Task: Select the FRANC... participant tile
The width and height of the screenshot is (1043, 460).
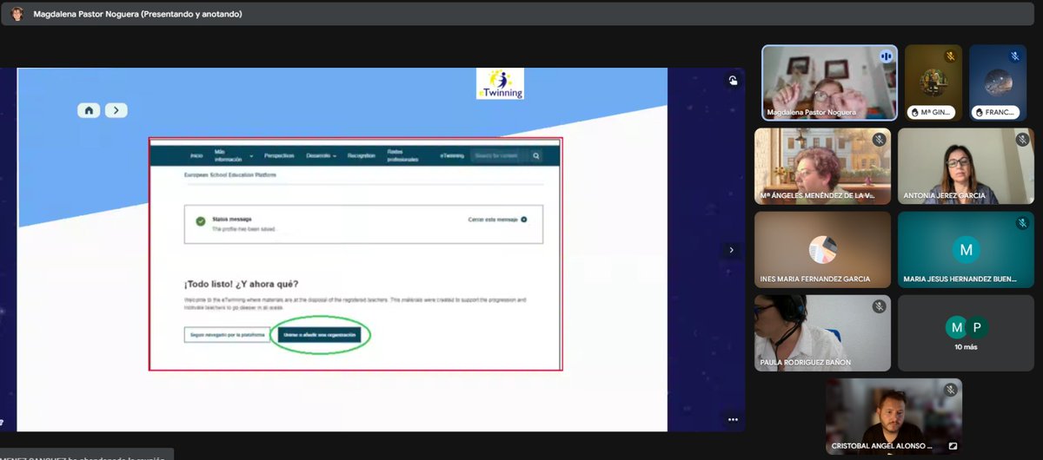Action: (998, 82)
